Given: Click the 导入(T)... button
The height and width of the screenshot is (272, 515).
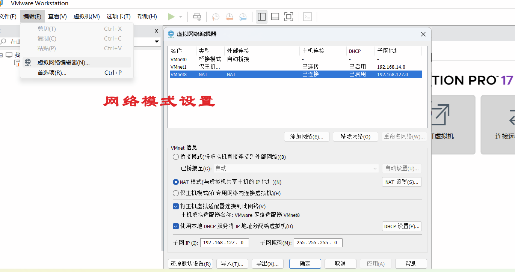Looking at the screenshot, I should [232, 264].
